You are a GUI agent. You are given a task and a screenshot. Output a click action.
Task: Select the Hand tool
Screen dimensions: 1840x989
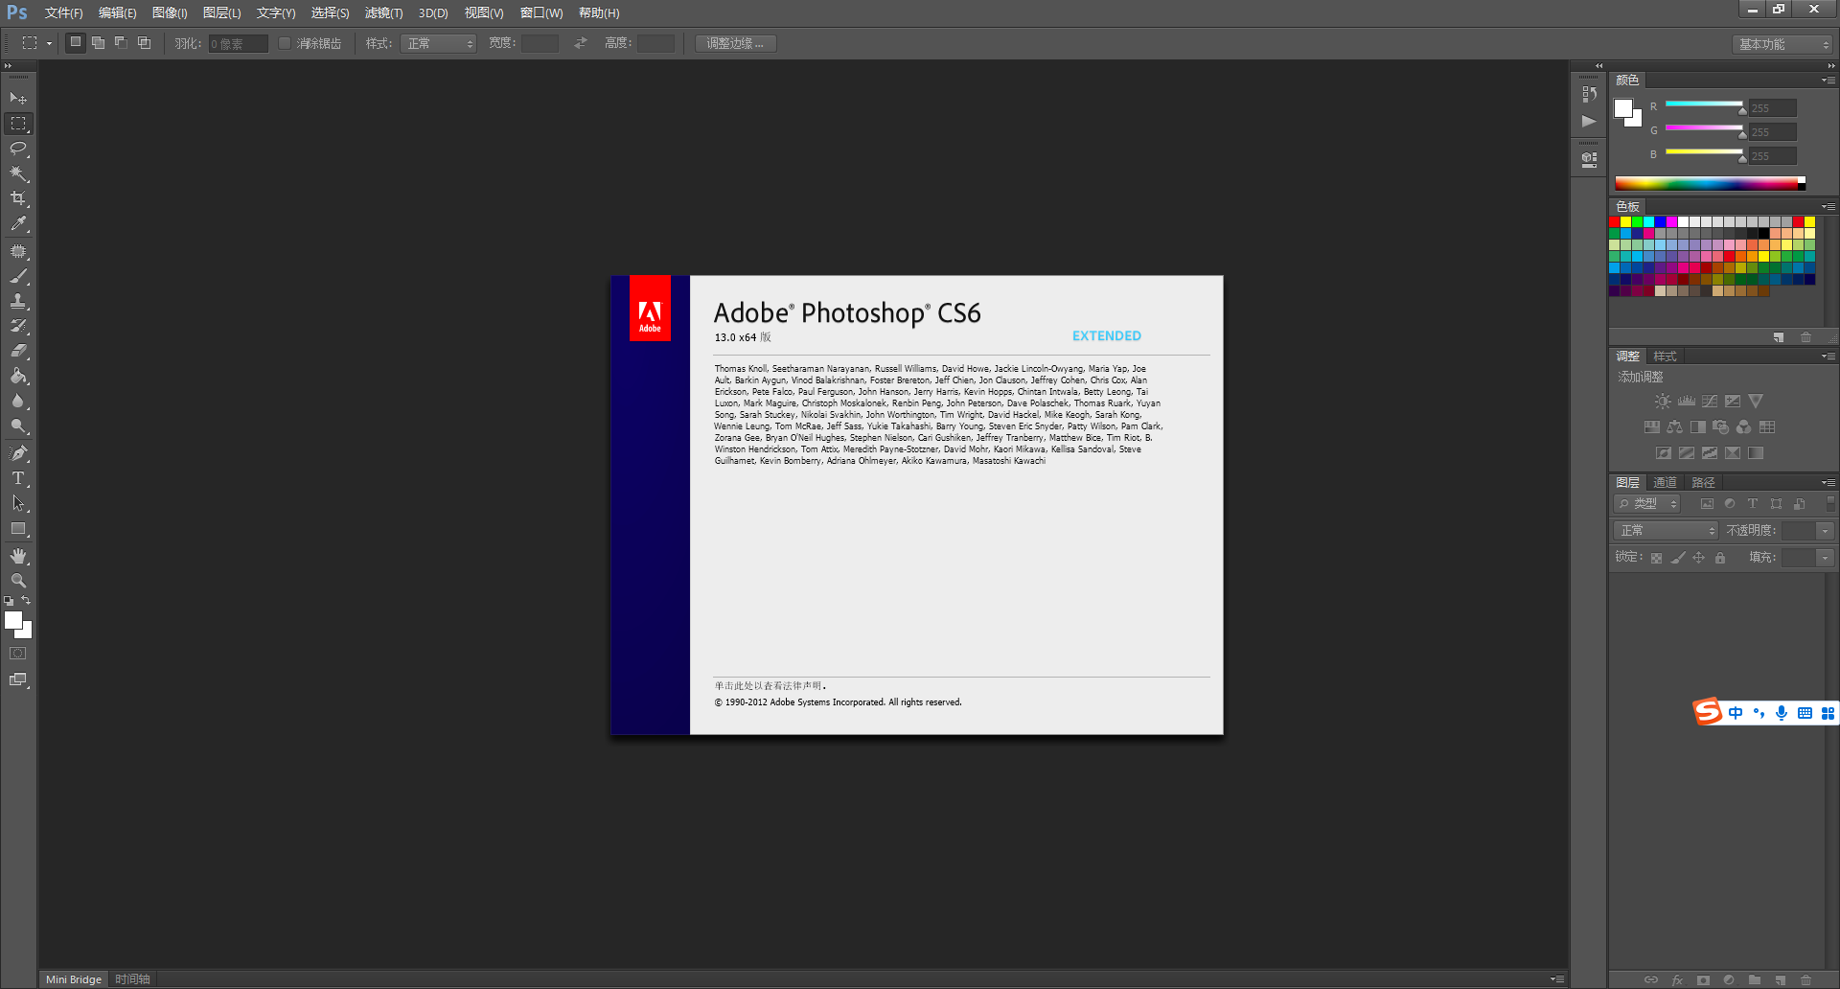18,556
